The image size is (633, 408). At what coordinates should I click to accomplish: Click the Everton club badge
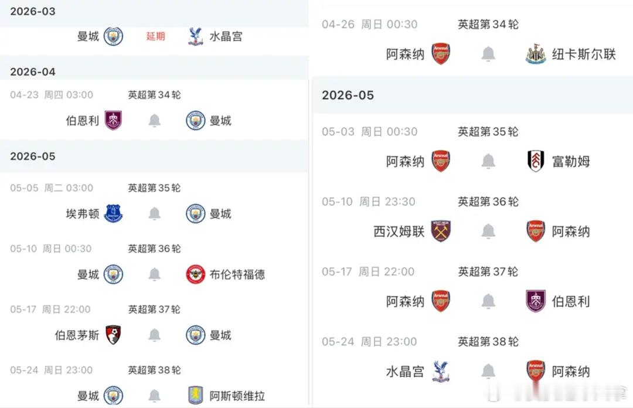[x=113, y=214]
